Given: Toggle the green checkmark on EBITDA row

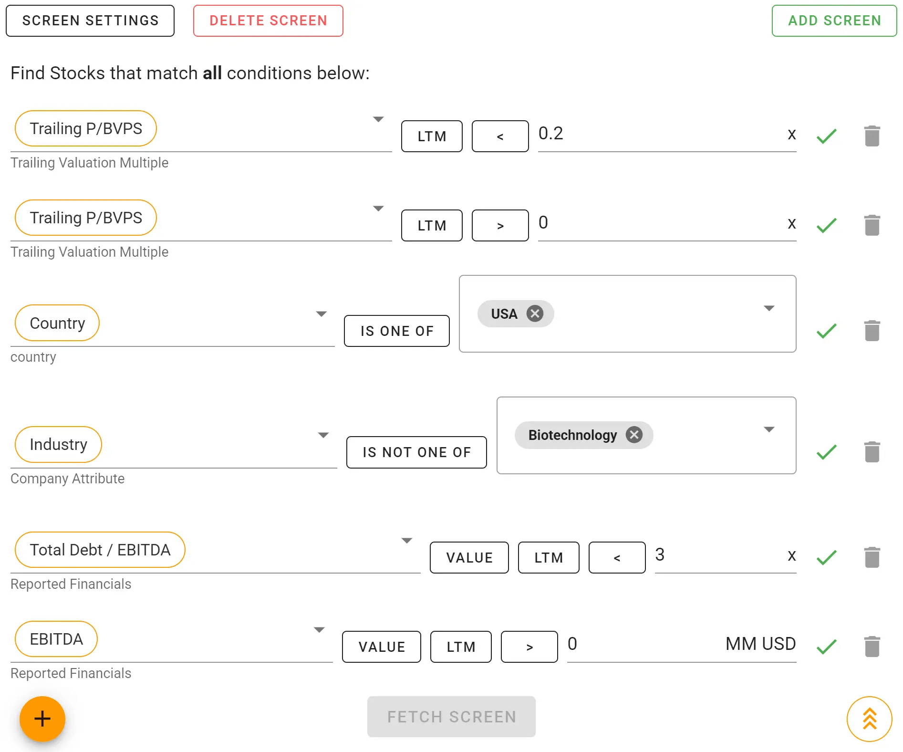Looking at the screenshot, I should pos(827,647).
